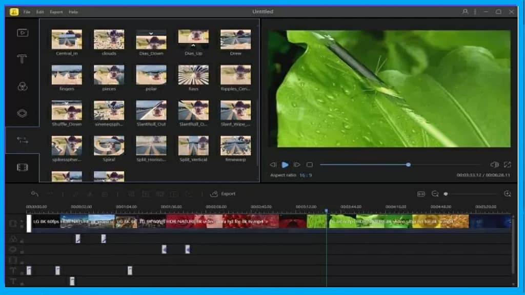Select the Split scissors icon

[75, 194]
